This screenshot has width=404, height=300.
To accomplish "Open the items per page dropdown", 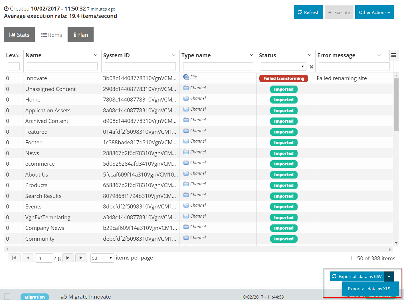I will coord(102,258).
